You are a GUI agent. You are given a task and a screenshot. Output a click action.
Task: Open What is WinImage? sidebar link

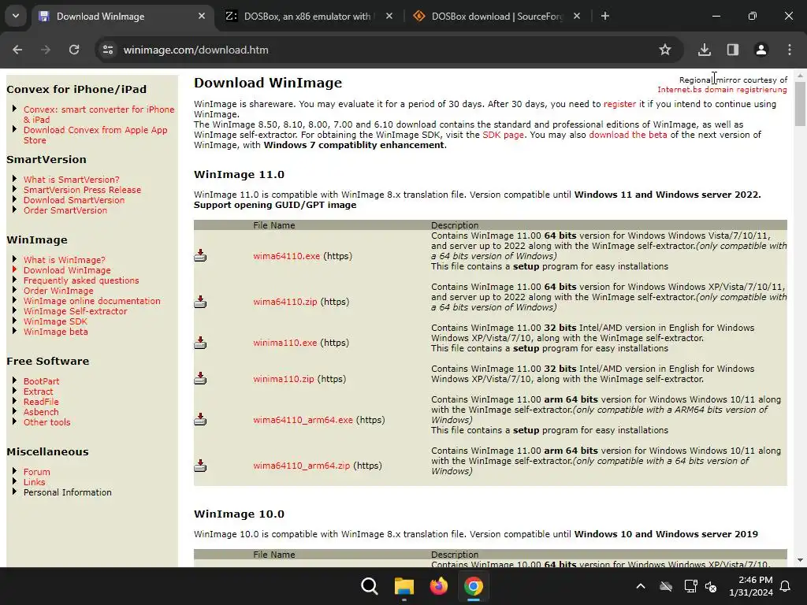64,260
